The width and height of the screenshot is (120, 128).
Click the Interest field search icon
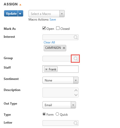(x=76, y=37)
